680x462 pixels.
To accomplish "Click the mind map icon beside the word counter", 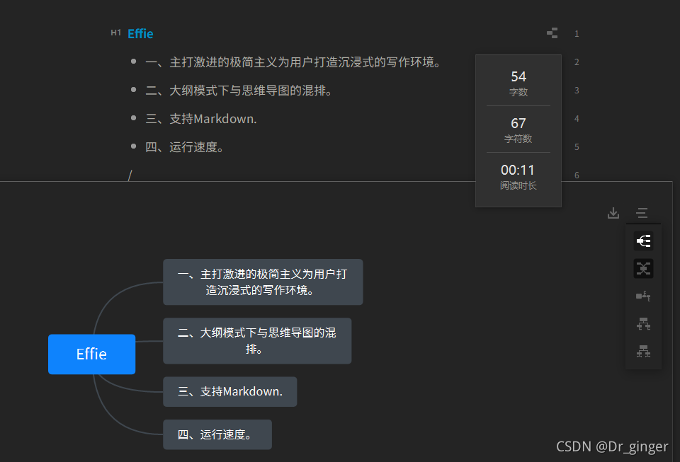I will pos(552,33).
